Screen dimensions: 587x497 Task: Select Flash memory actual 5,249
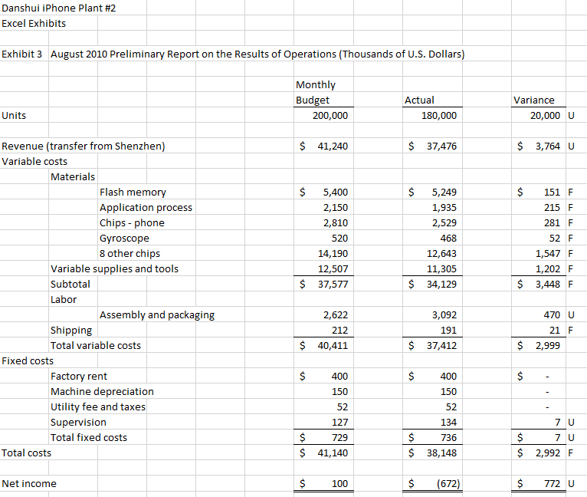point(444,193)
